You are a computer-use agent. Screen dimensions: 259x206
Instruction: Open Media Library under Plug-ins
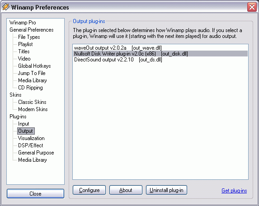[x=33, y=160]
